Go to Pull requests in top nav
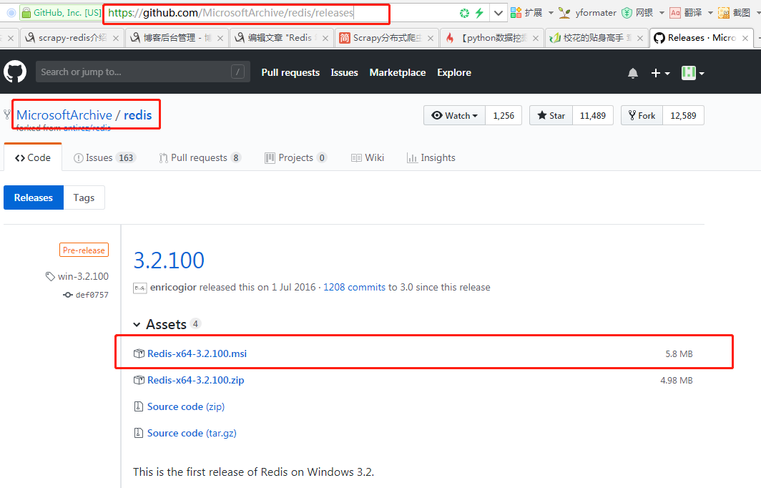 290,72
